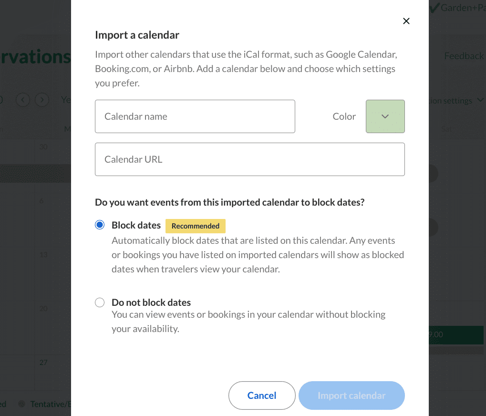Select the Block dates option

(100, 224)
